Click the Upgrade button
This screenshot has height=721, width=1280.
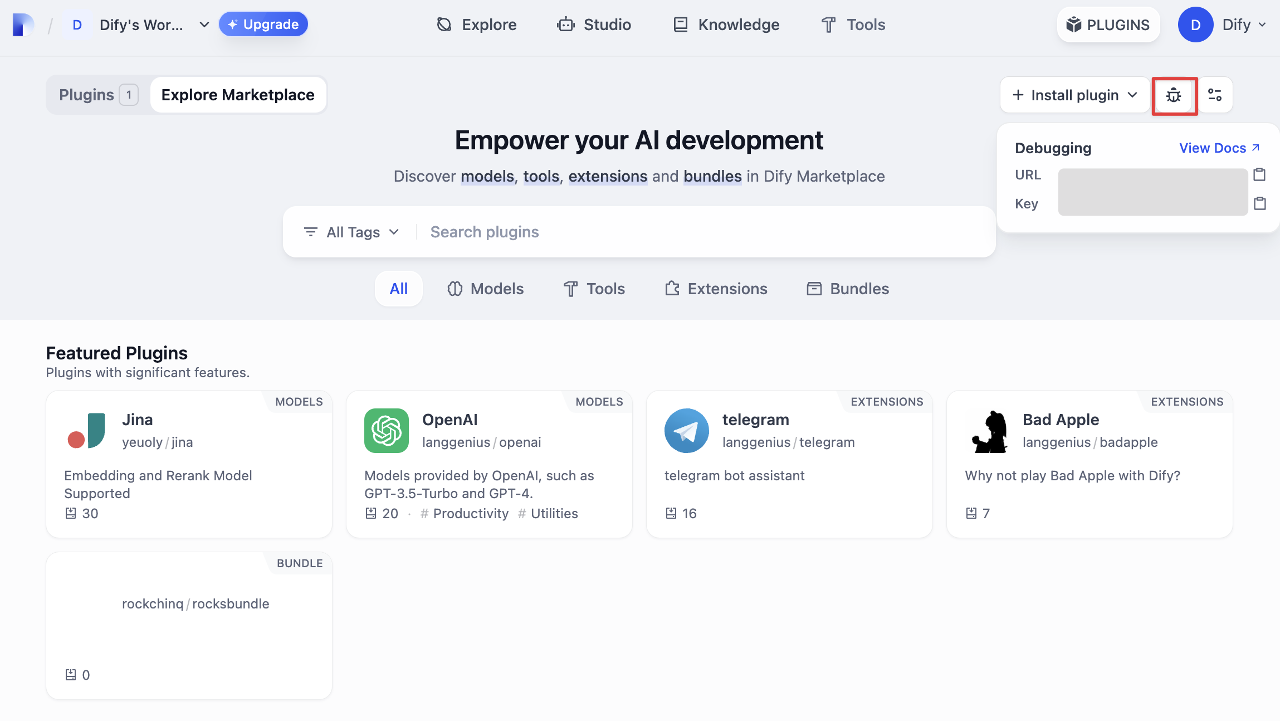[263, 25]
